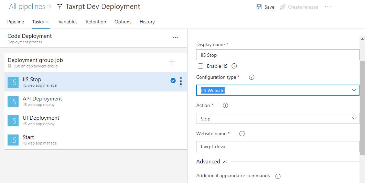This screenshot has width=365, height=183.
Task: Open the Tasks tab dropdown chevron
Action: coord(47,22)
